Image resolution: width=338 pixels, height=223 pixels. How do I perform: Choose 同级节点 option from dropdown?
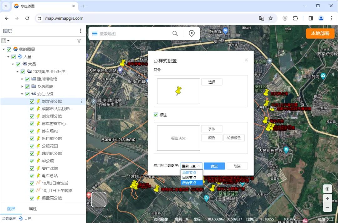pyautogui.click(x=189, y=178)
